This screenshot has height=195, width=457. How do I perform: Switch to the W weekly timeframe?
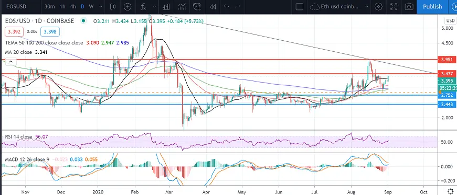(91, 6)
